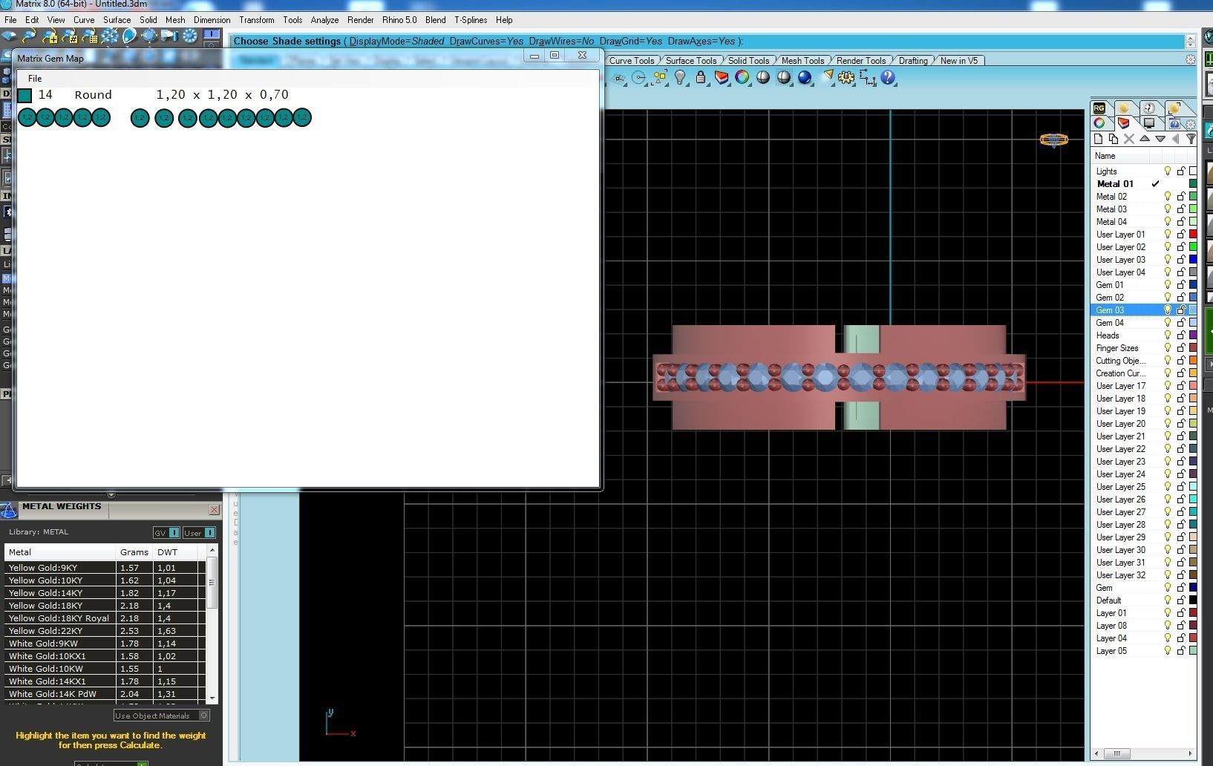The height and width of the screenshot is (766, 1213).
Task: Click the light bulb icon in Render toolbar
Action: point(680,77)
